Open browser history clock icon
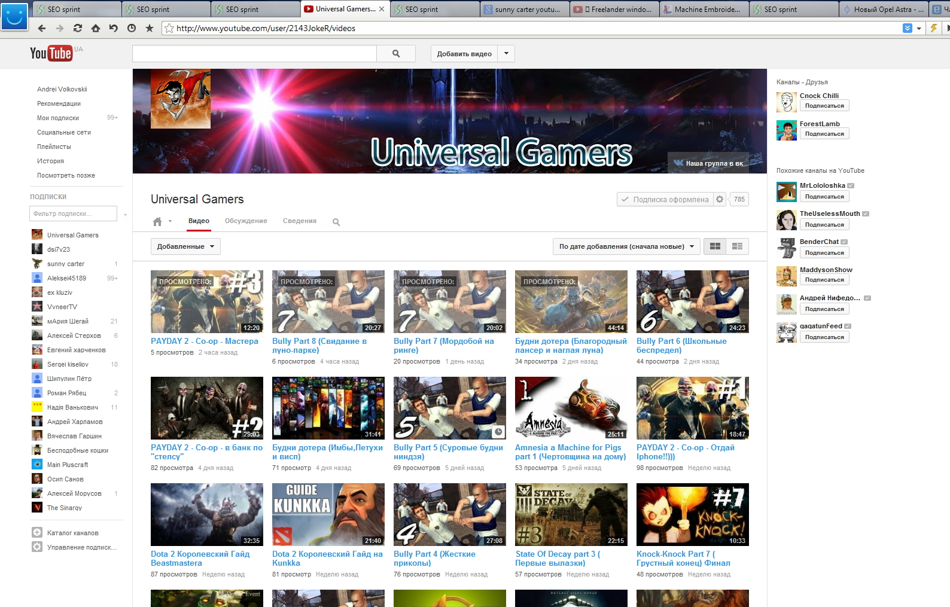This screenshot has height=607, width=950. tap(131, 28)
